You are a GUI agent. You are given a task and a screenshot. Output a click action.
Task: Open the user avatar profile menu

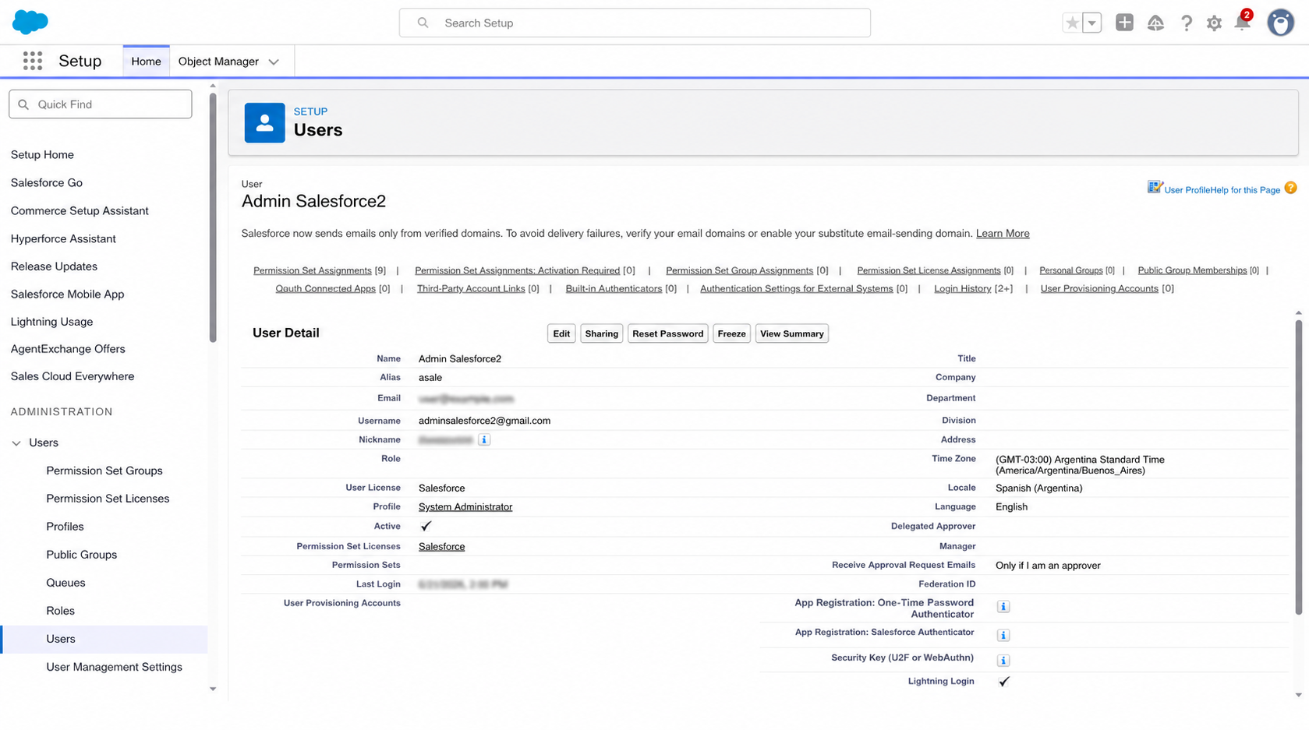(x=1280, y=23)
